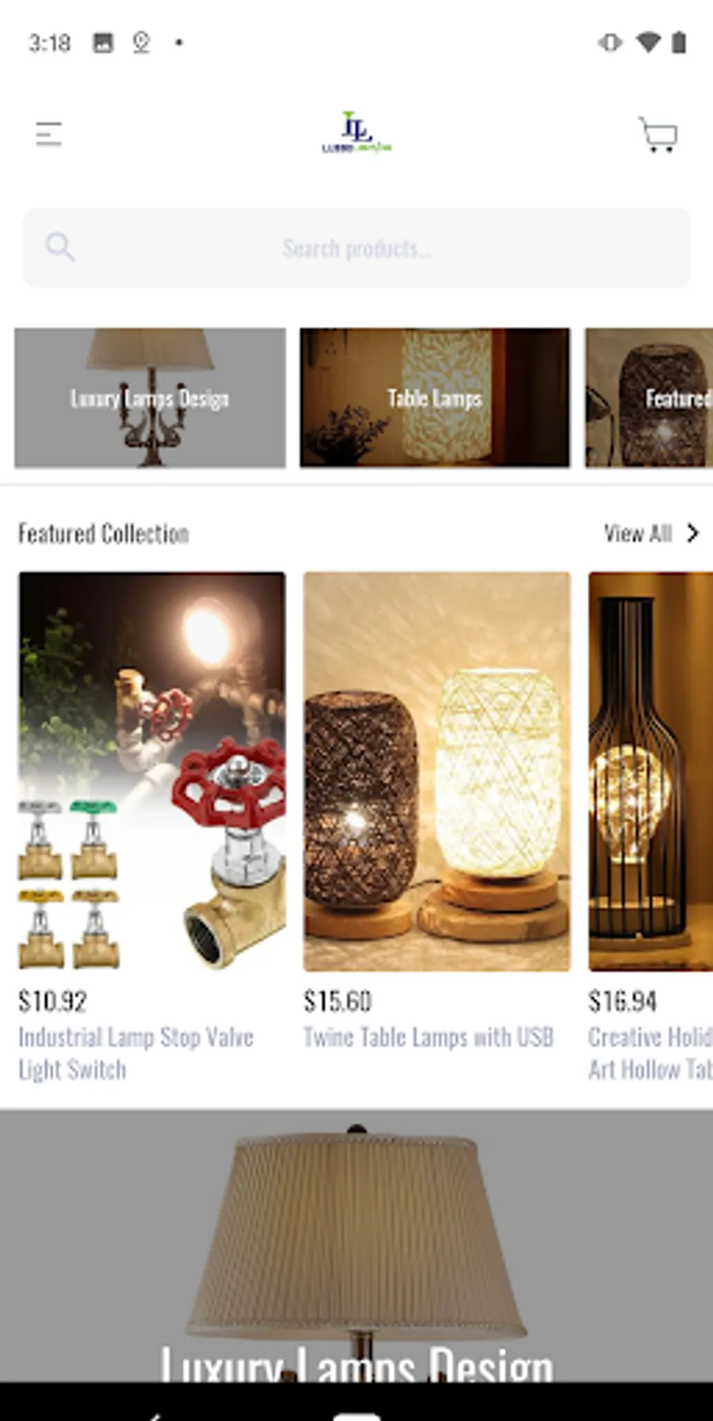Screen dimensions: 713x1421
Task: Open the large Luxury Lamps Design banner
Action: (356, 1246)
